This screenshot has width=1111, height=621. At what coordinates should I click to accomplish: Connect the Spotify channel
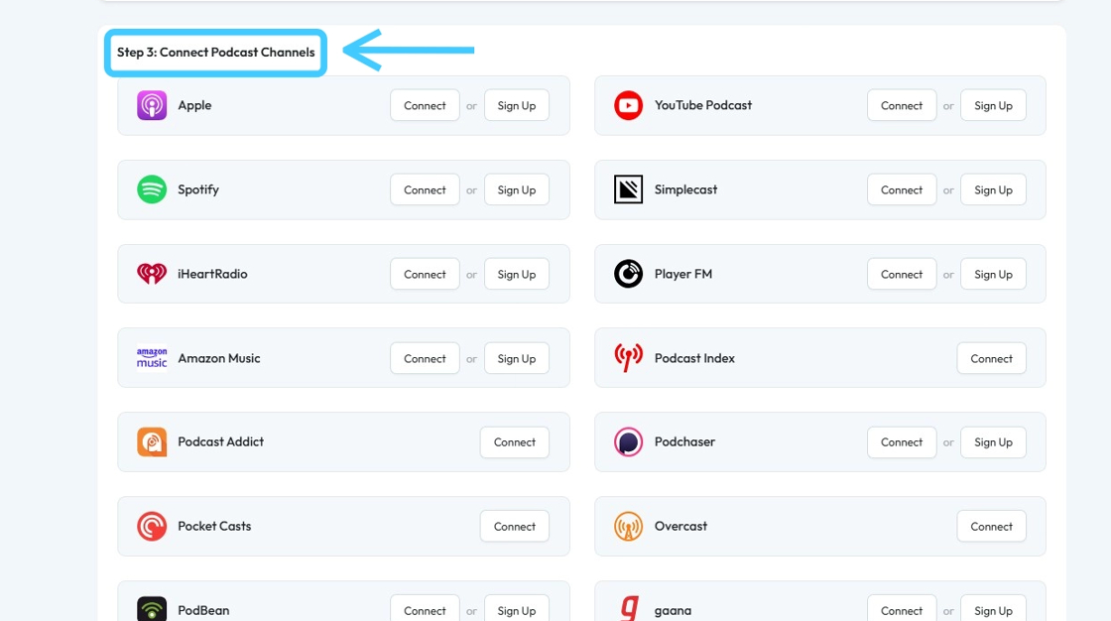[426, 190]
